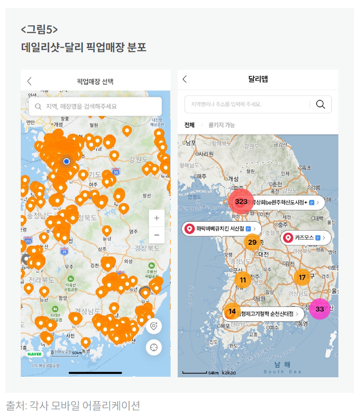This screenshot has width=361, height=415.
Task: Click the chevron on the 순천신대점 bubble
Action: coord(297,314)
